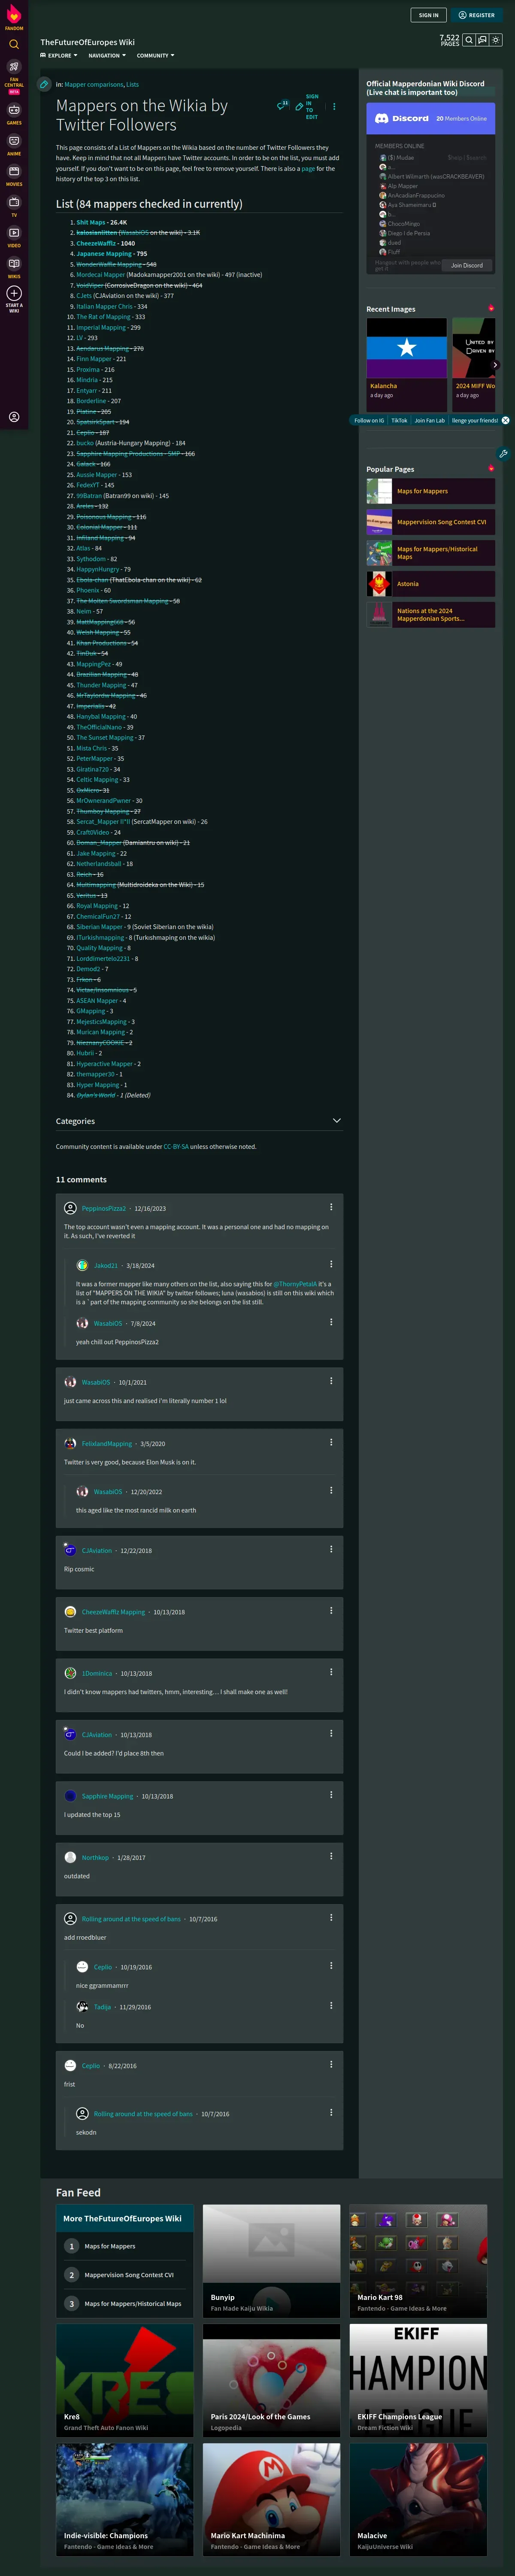Open Lists category link

coord(132,84)
